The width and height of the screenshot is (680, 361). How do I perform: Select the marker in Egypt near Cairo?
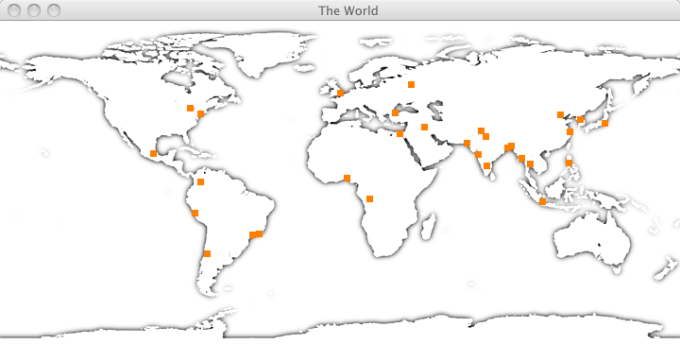pos(399,133)
